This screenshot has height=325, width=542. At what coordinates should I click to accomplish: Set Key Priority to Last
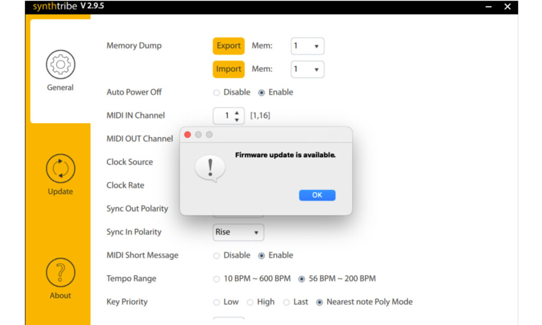(286, 302)
